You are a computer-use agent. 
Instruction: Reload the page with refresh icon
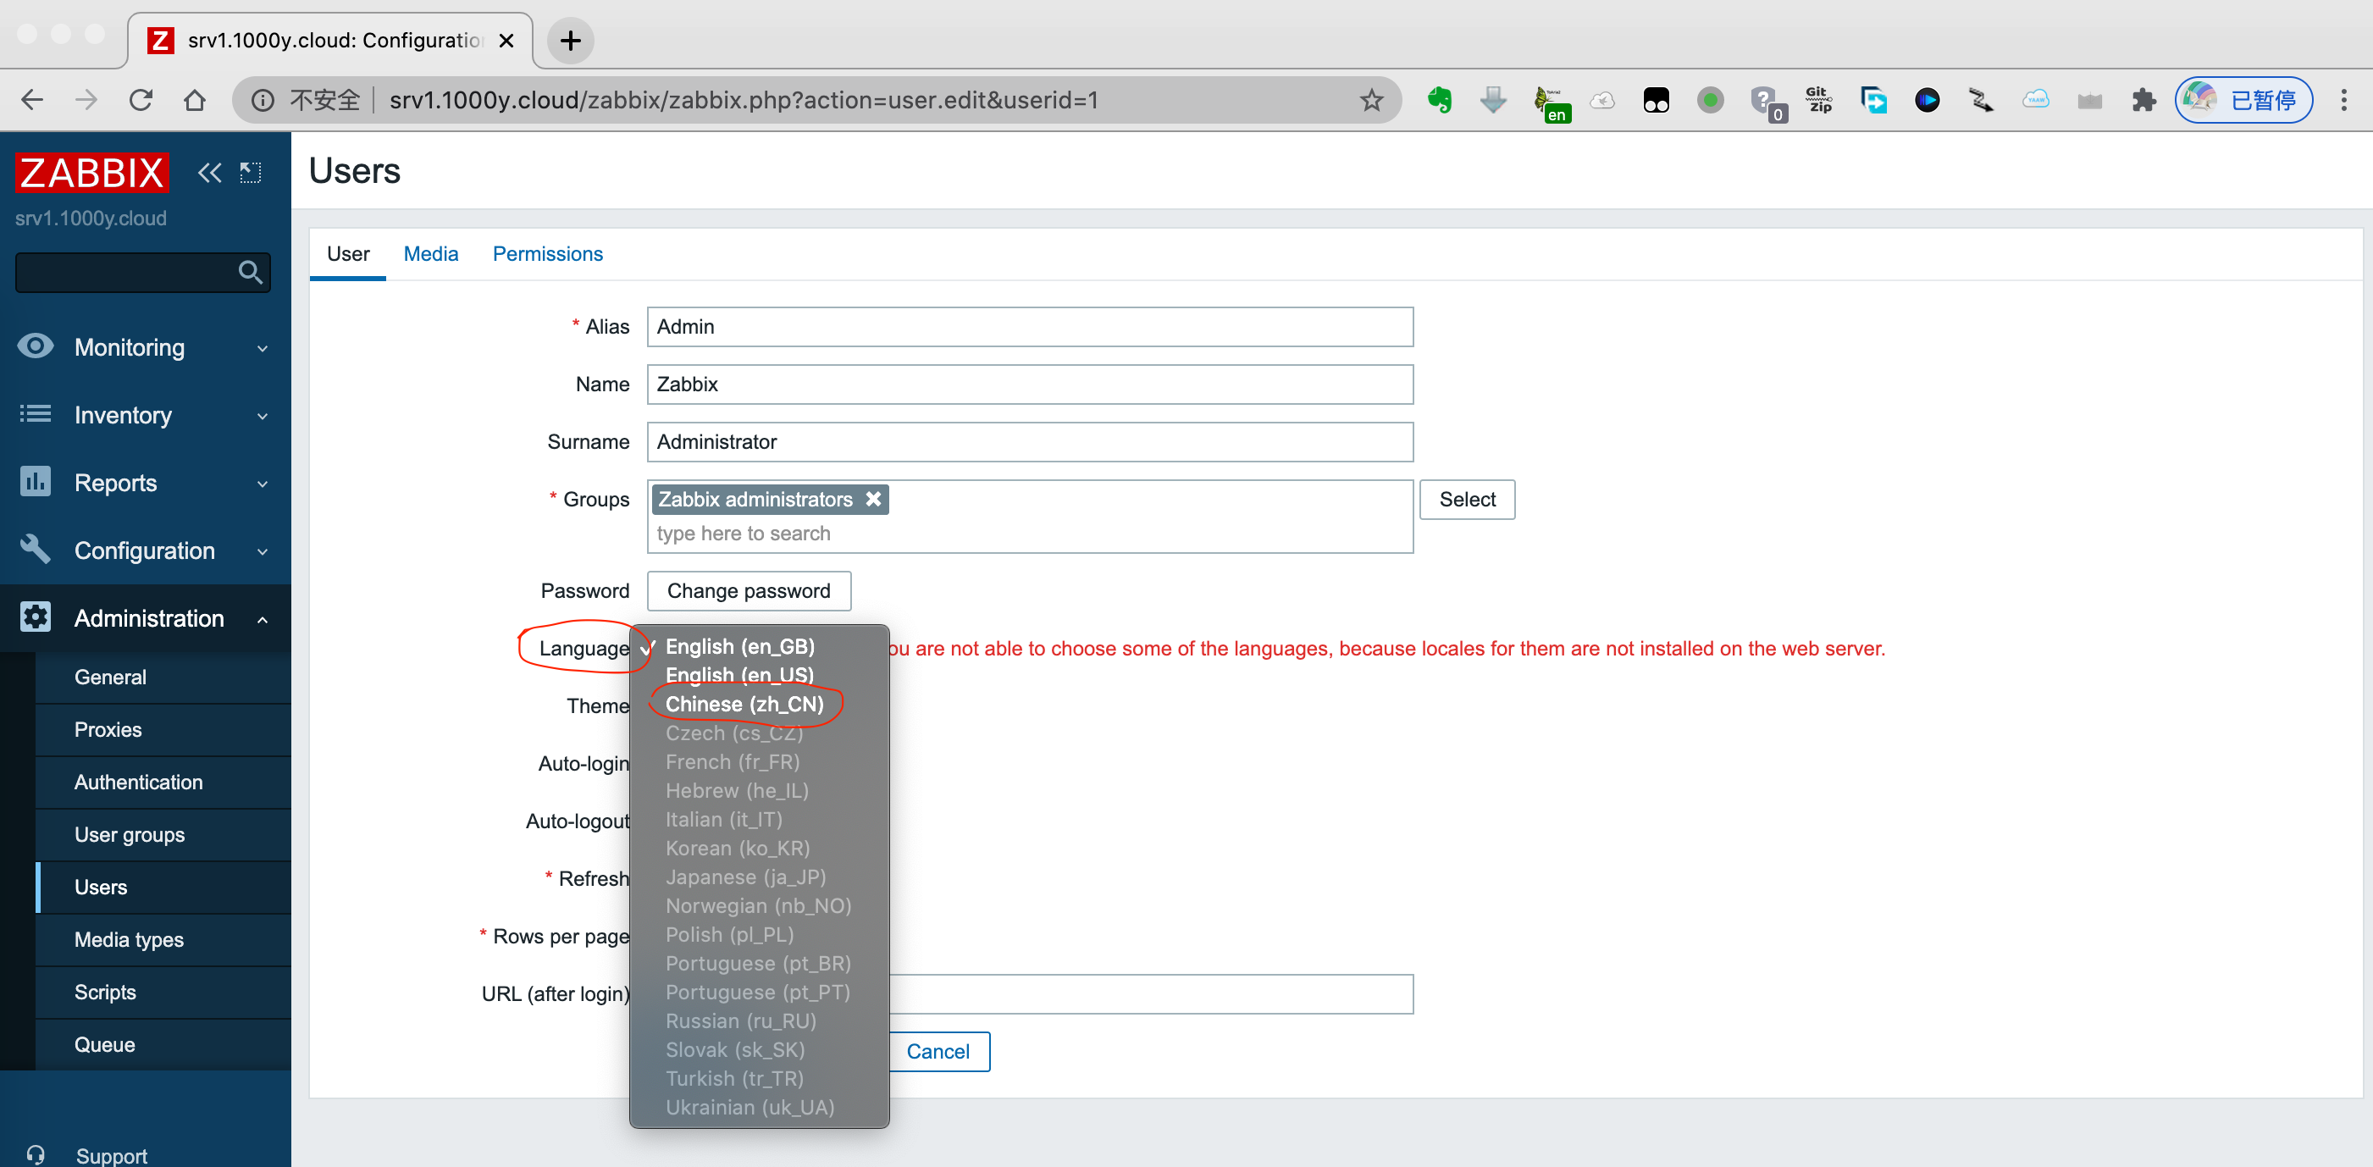[x=140, y=99]
